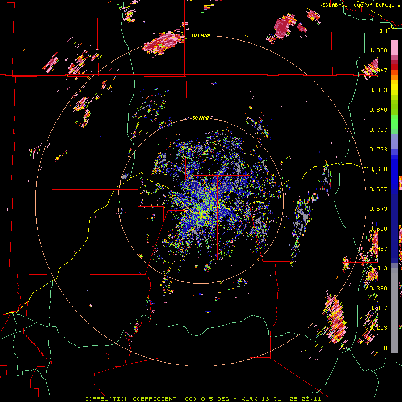The height and width of the screenshot is (402, 402).
Task: Click the 0.627 scale value
Action: tap(378, 189)
